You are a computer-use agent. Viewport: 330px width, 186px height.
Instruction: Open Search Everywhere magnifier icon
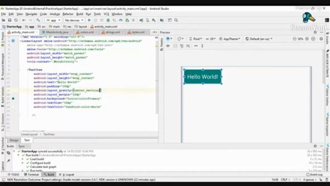pyautogui.click(x=176, y=20)
